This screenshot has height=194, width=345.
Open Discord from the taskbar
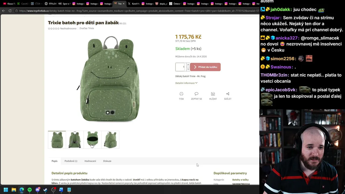point(37,190)
